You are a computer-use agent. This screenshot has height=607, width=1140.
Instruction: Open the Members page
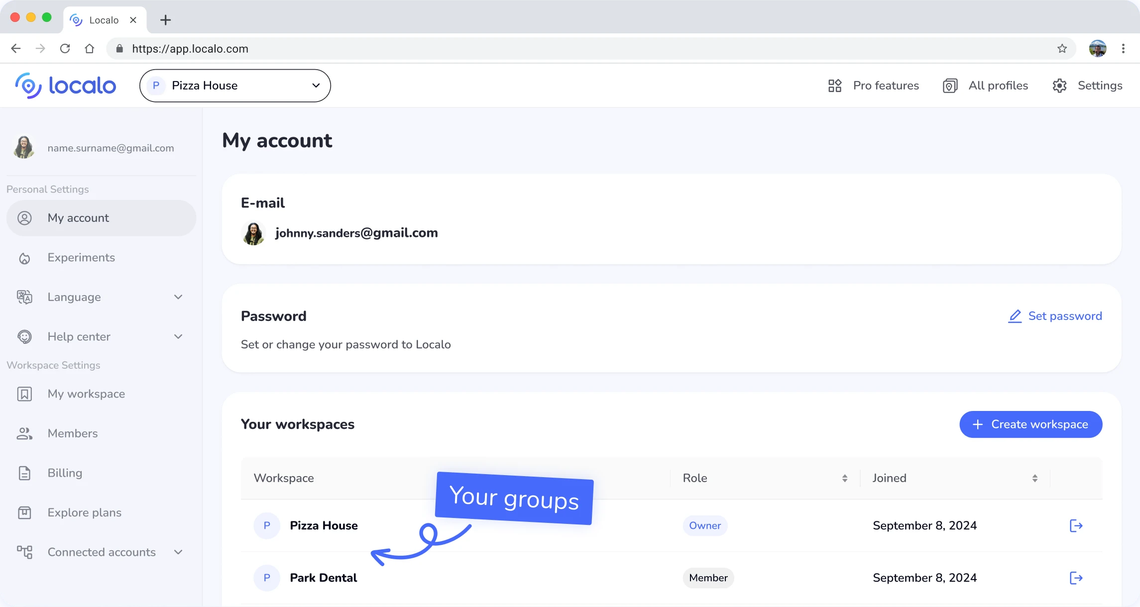pos(73,433)
